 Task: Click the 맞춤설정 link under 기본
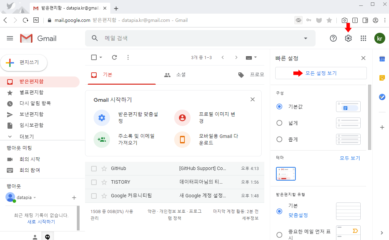point(298,215)
